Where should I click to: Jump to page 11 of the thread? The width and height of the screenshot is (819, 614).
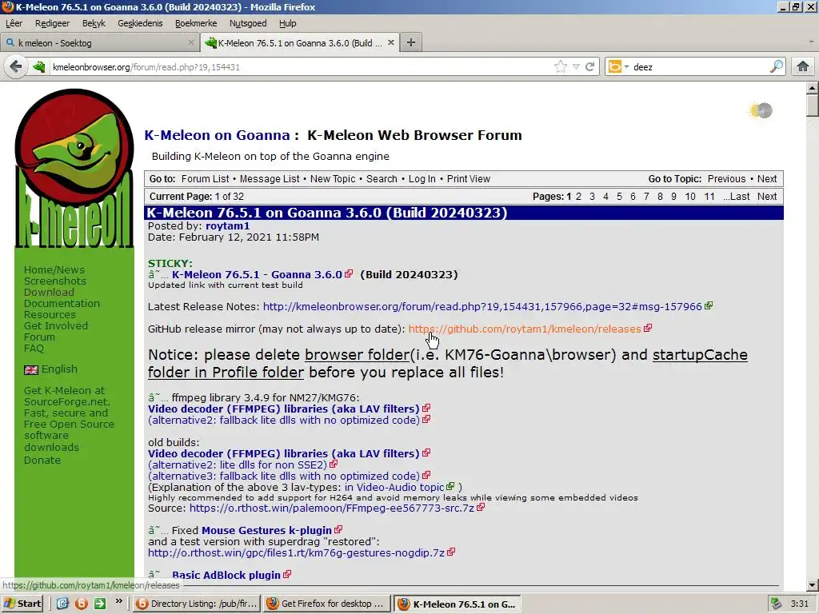pyautogui.click(x=709, y=197)
